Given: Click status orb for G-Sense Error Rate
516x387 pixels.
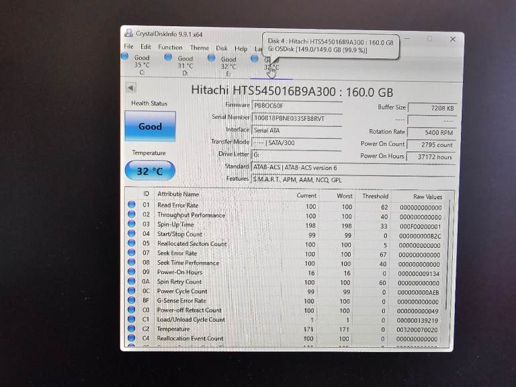Looking at the screenshot, I should point(132,300).
